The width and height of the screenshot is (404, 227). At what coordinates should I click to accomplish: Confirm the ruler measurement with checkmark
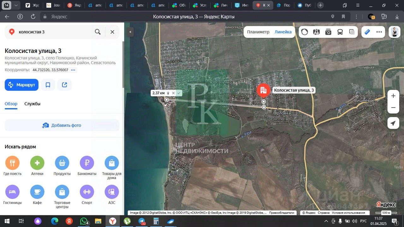tap(179, 93)
